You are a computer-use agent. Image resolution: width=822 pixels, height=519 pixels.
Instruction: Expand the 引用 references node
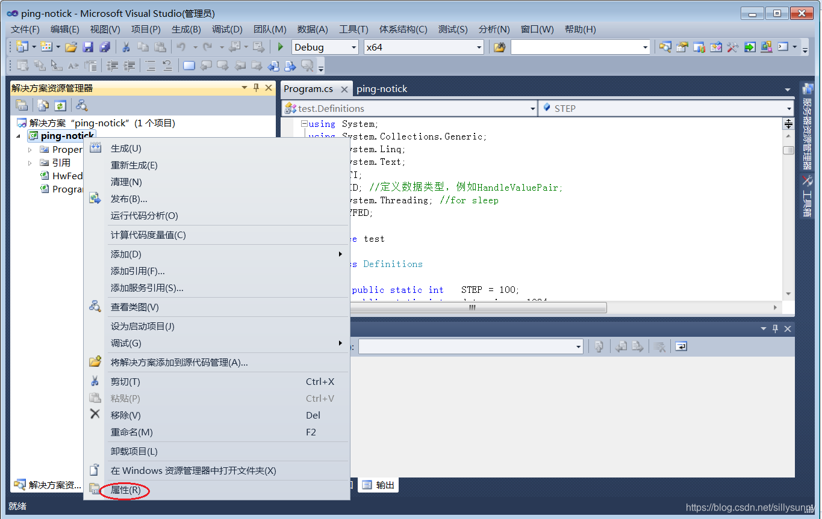(x=30, y=162)
